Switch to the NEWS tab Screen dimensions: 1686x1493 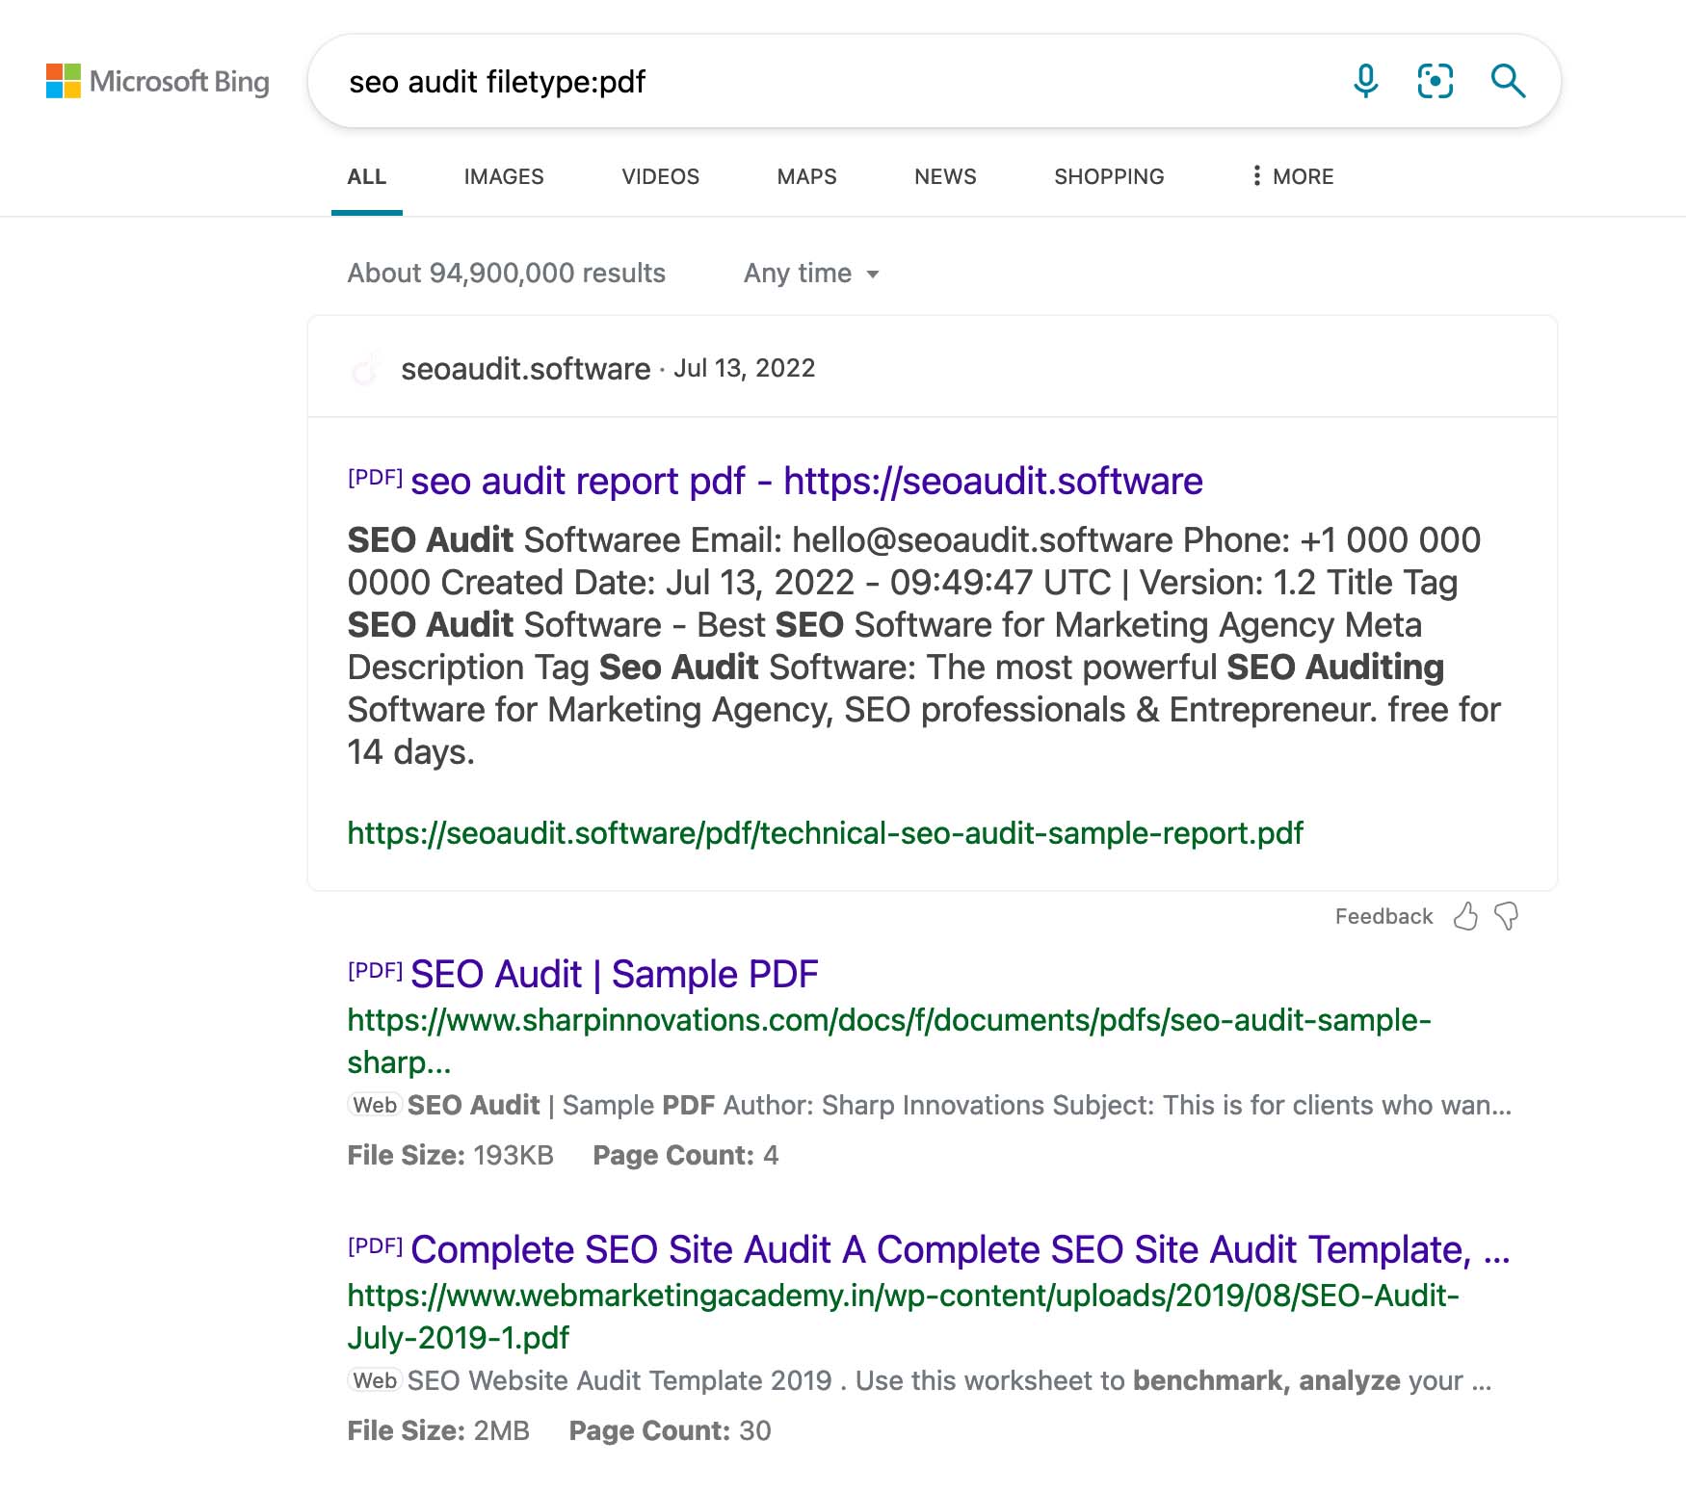click(x=945, y=176)
